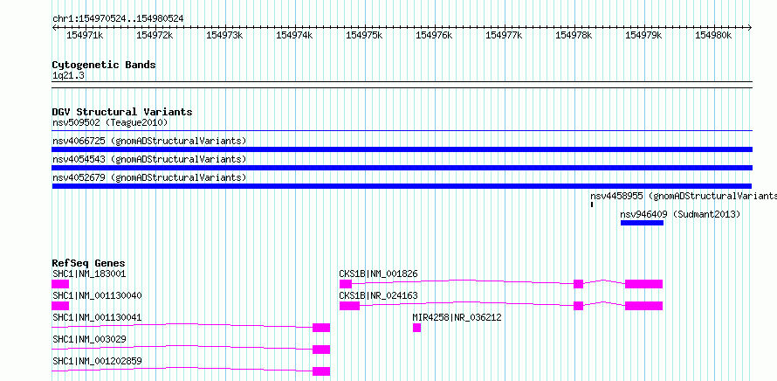This screenshot has height=381, width=777.
Task: Click the blue bar under nsv4052679
Action: 402,186
